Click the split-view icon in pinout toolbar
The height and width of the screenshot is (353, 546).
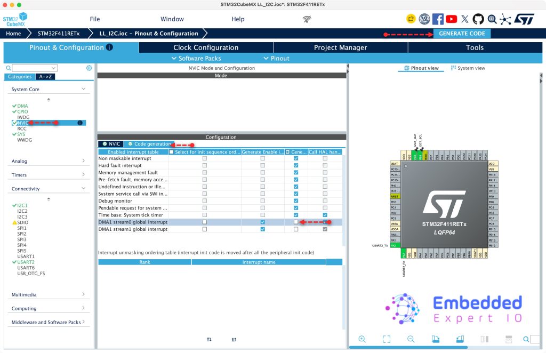coord(484,339)
